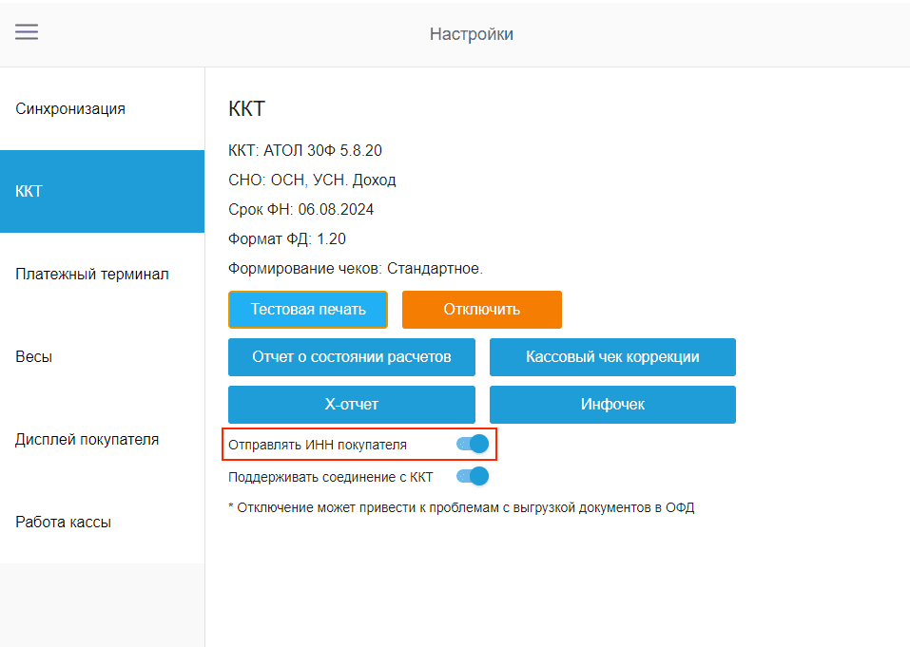Screen dimensions: 910x647
Task: Open the hamburger navigation menu
Action: [27, 30]
